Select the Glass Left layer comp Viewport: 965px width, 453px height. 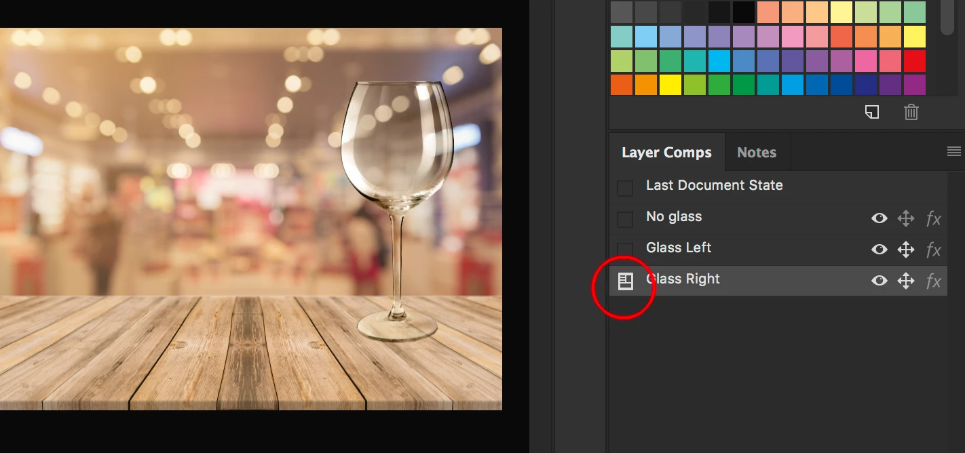(x=679, y=248)
